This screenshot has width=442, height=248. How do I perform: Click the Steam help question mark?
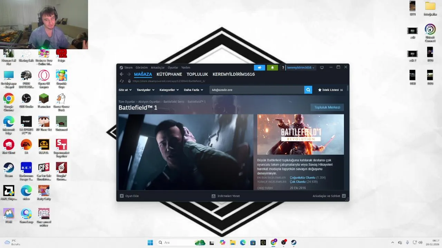tap(283, 68)
